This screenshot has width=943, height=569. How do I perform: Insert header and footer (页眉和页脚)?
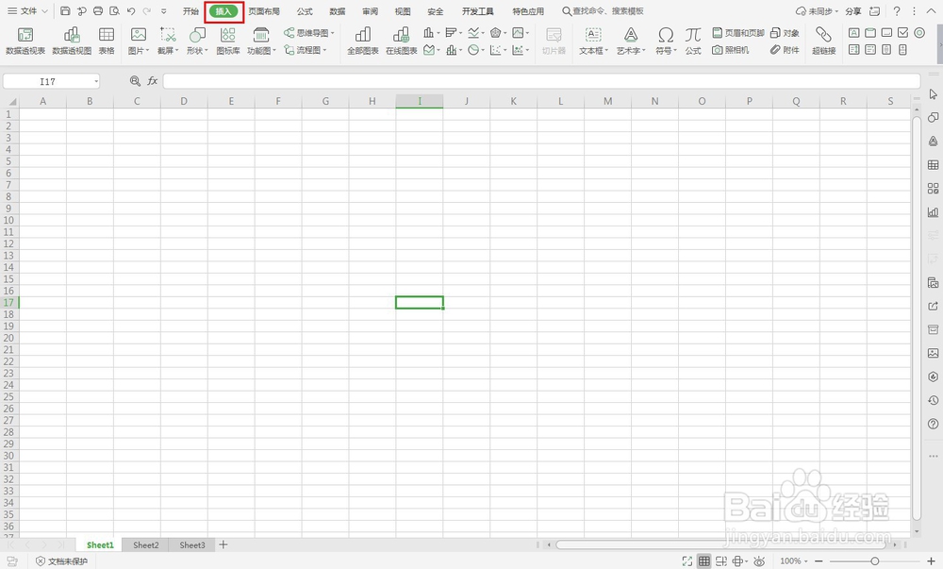[x=738, y=33]
